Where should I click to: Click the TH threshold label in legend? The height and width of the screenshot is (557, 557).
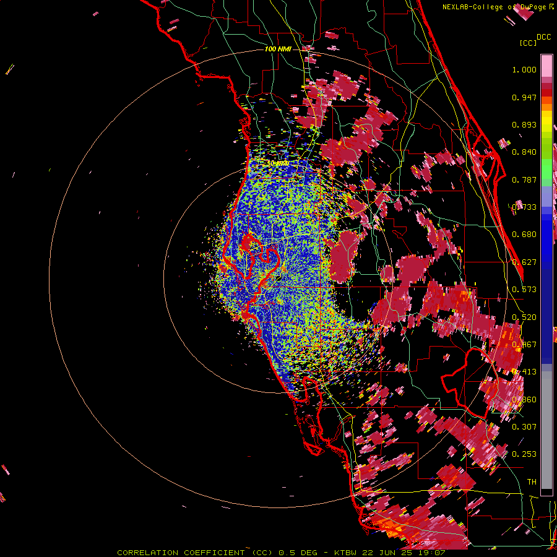(532, 481)
